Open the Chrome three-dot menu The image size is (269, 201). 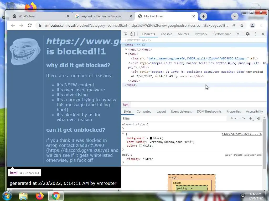pyautogui.click(x=261, y=25)
